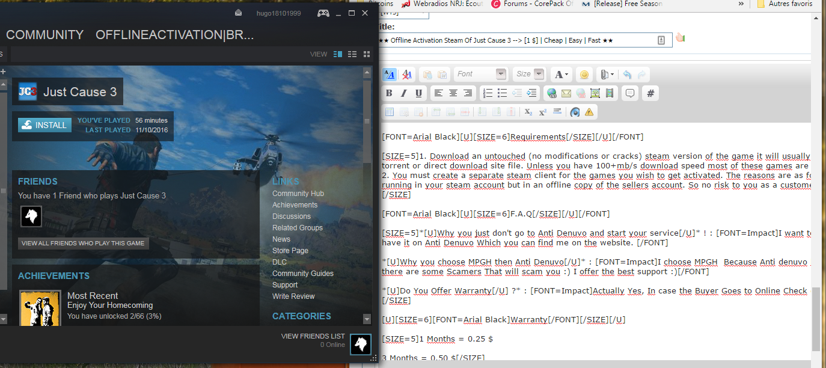Click the Steam game page scroll-down arrow
826x368 pixels.
click(x=367, y=319)
